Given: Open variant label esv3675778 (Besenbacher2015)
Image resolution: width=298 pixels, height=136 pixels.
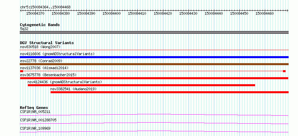Looking at the screenshot, I should tap(48, 75).
